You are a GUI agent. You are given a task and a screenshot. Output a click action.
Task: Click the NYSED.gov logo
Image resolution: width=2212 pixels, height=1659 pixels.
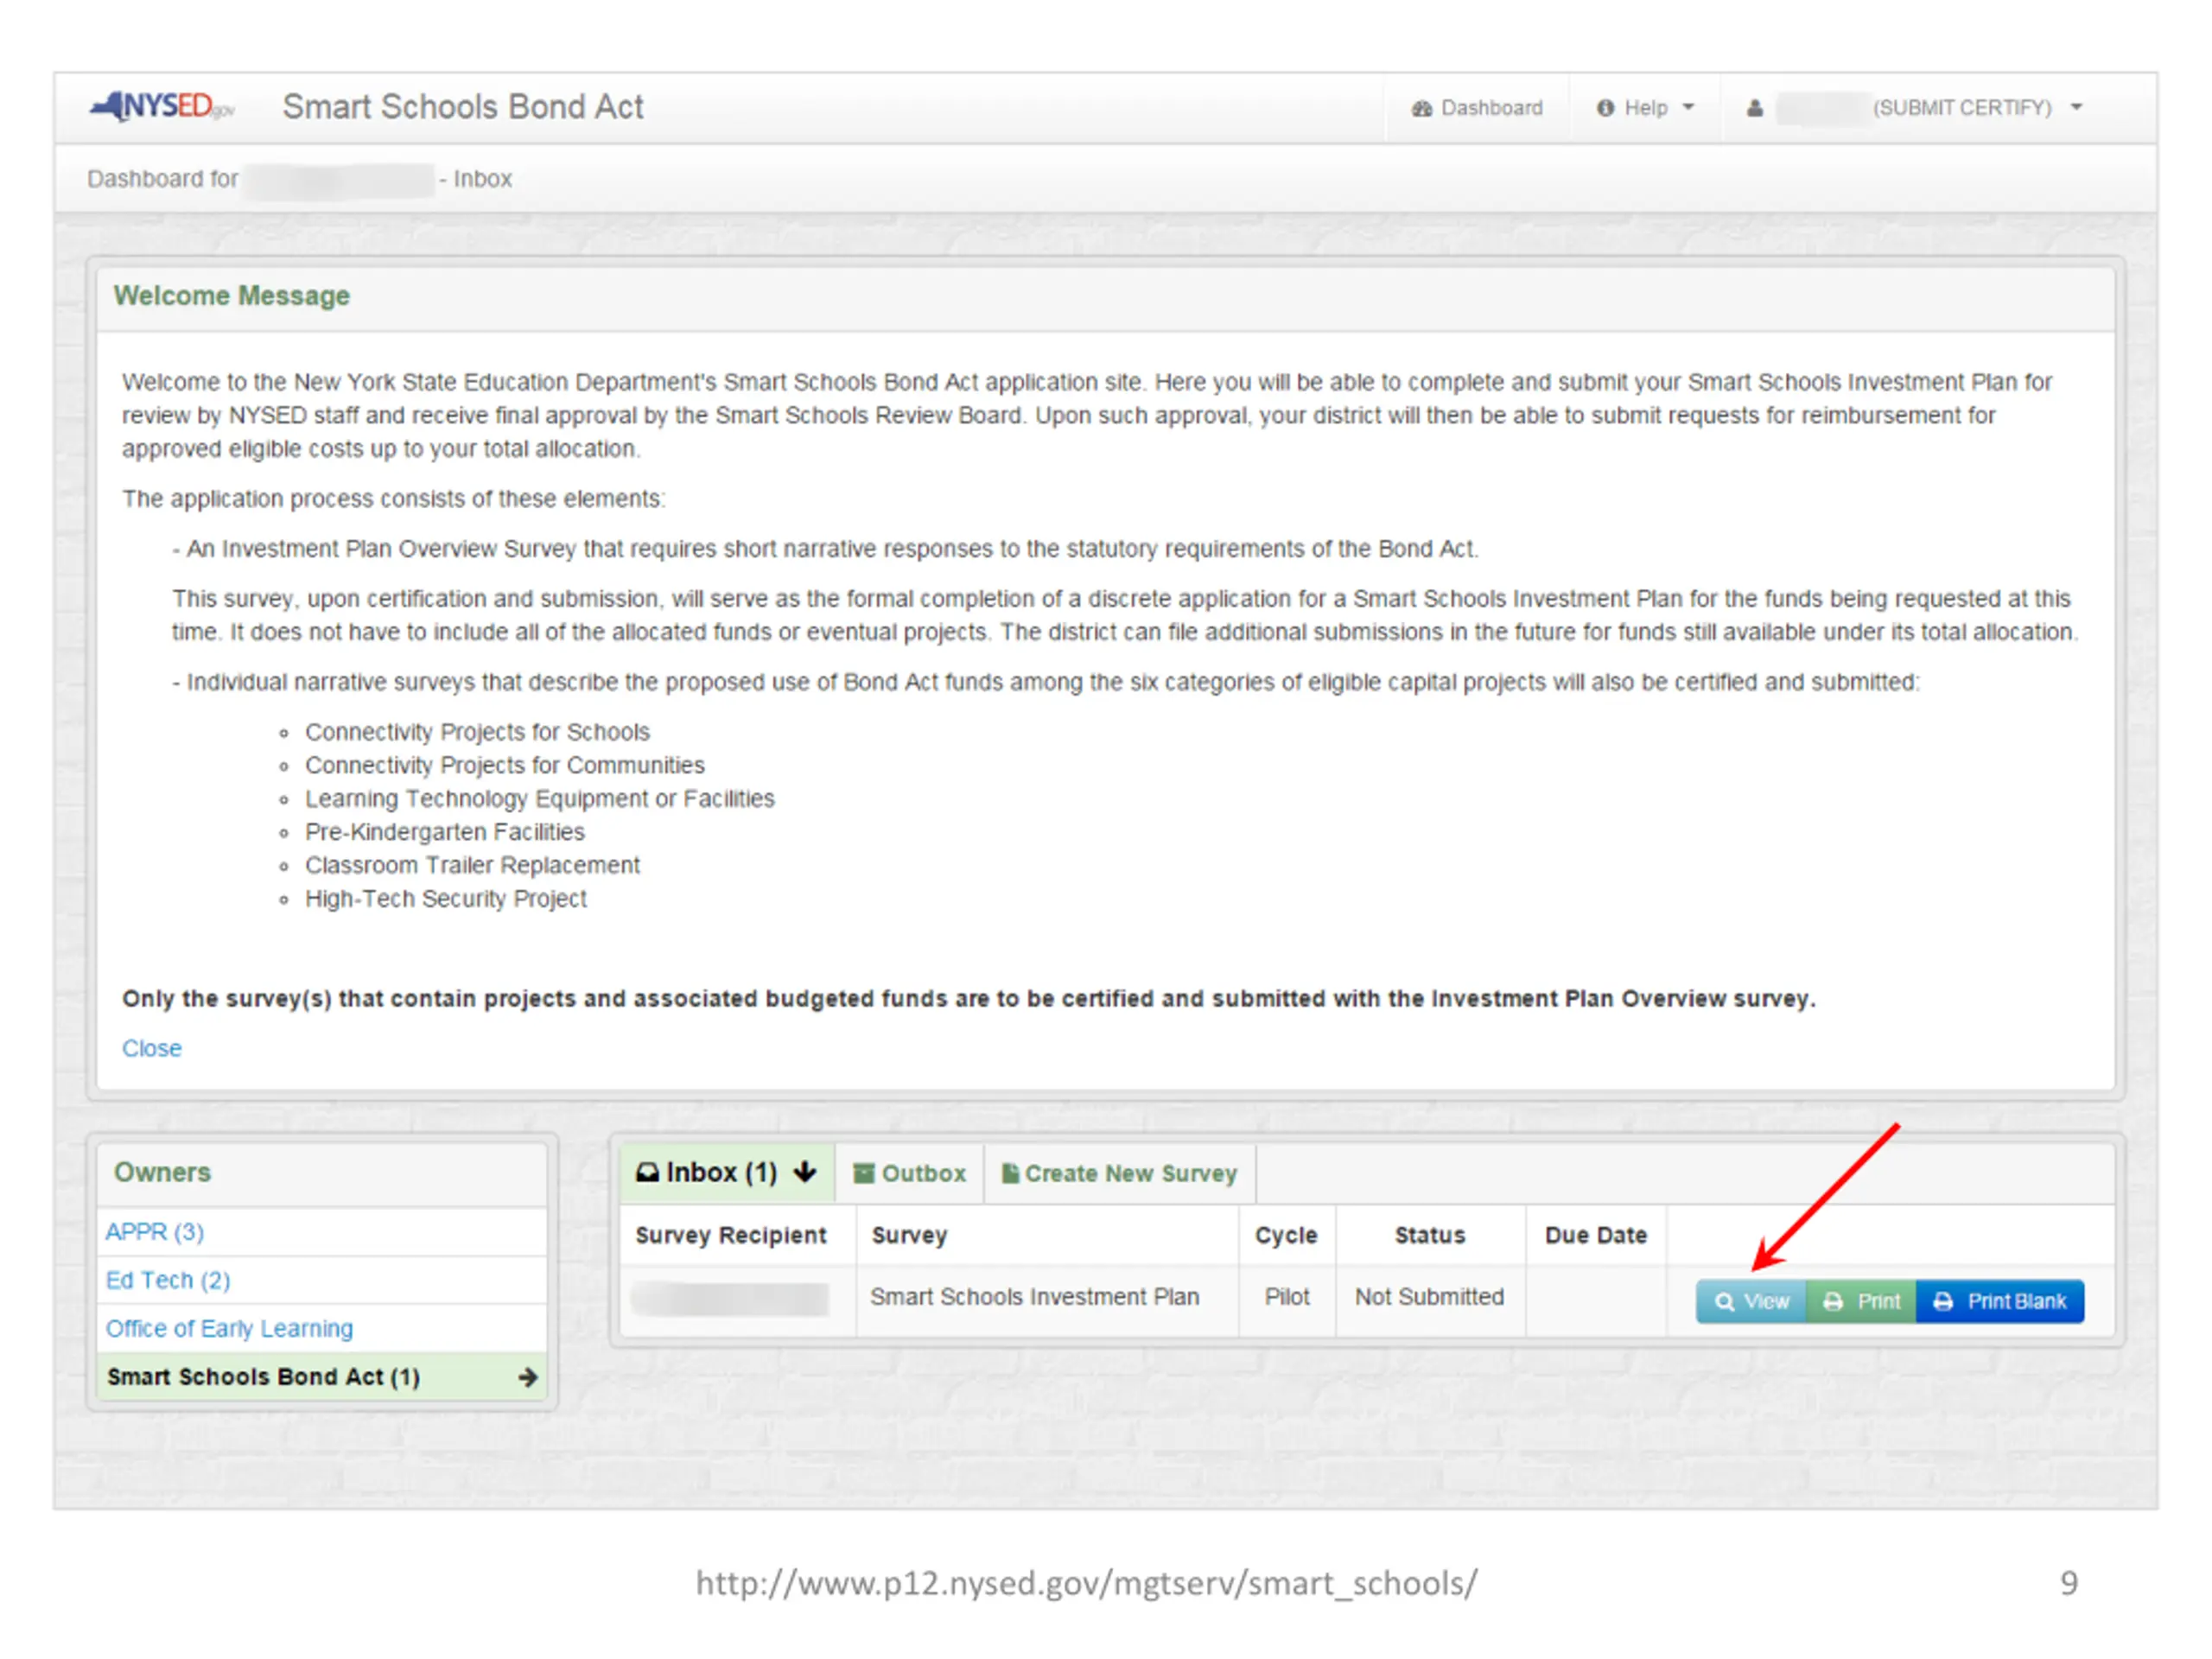(x=162, y=106)
